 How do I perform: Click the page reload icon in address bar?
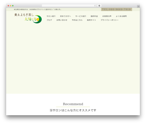click(95, 6)
